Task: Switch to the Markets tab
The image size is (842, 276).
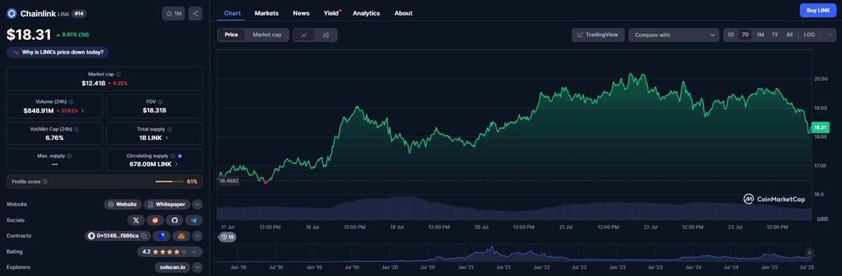Action: (267, 13)
